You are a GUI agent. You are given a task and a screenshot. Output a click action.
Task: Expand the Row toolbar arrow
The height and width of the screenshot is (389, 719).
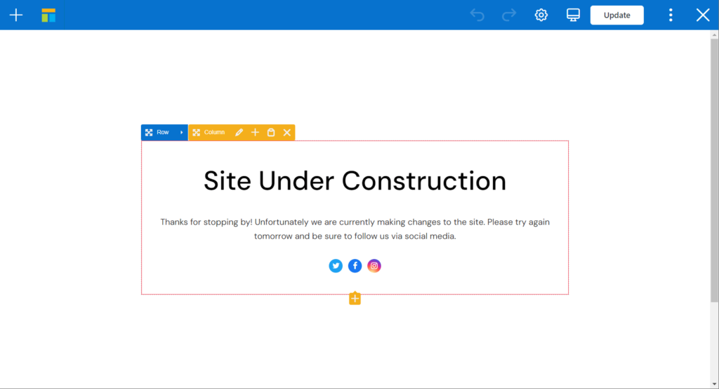[x=182, y=133]
